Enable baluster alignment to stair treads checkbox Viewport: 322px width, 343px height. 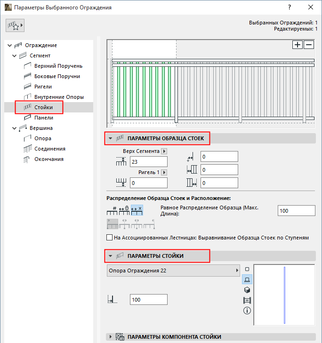[x=109, y=238]
